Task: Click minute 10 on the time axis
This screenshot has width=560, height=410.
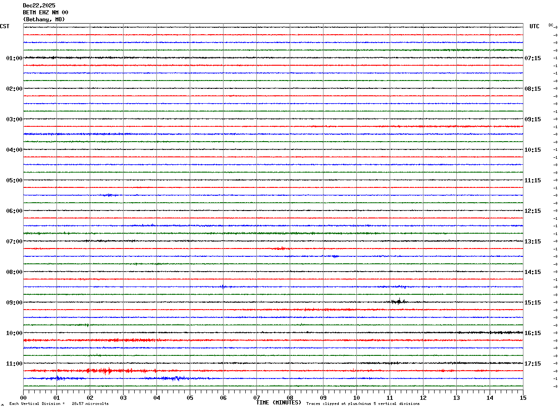Action: tap(356, 398)
